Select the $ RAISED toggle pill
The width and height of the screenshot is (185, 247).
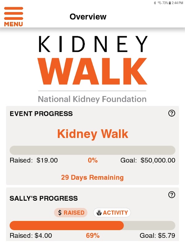click(x=71, y=213)
